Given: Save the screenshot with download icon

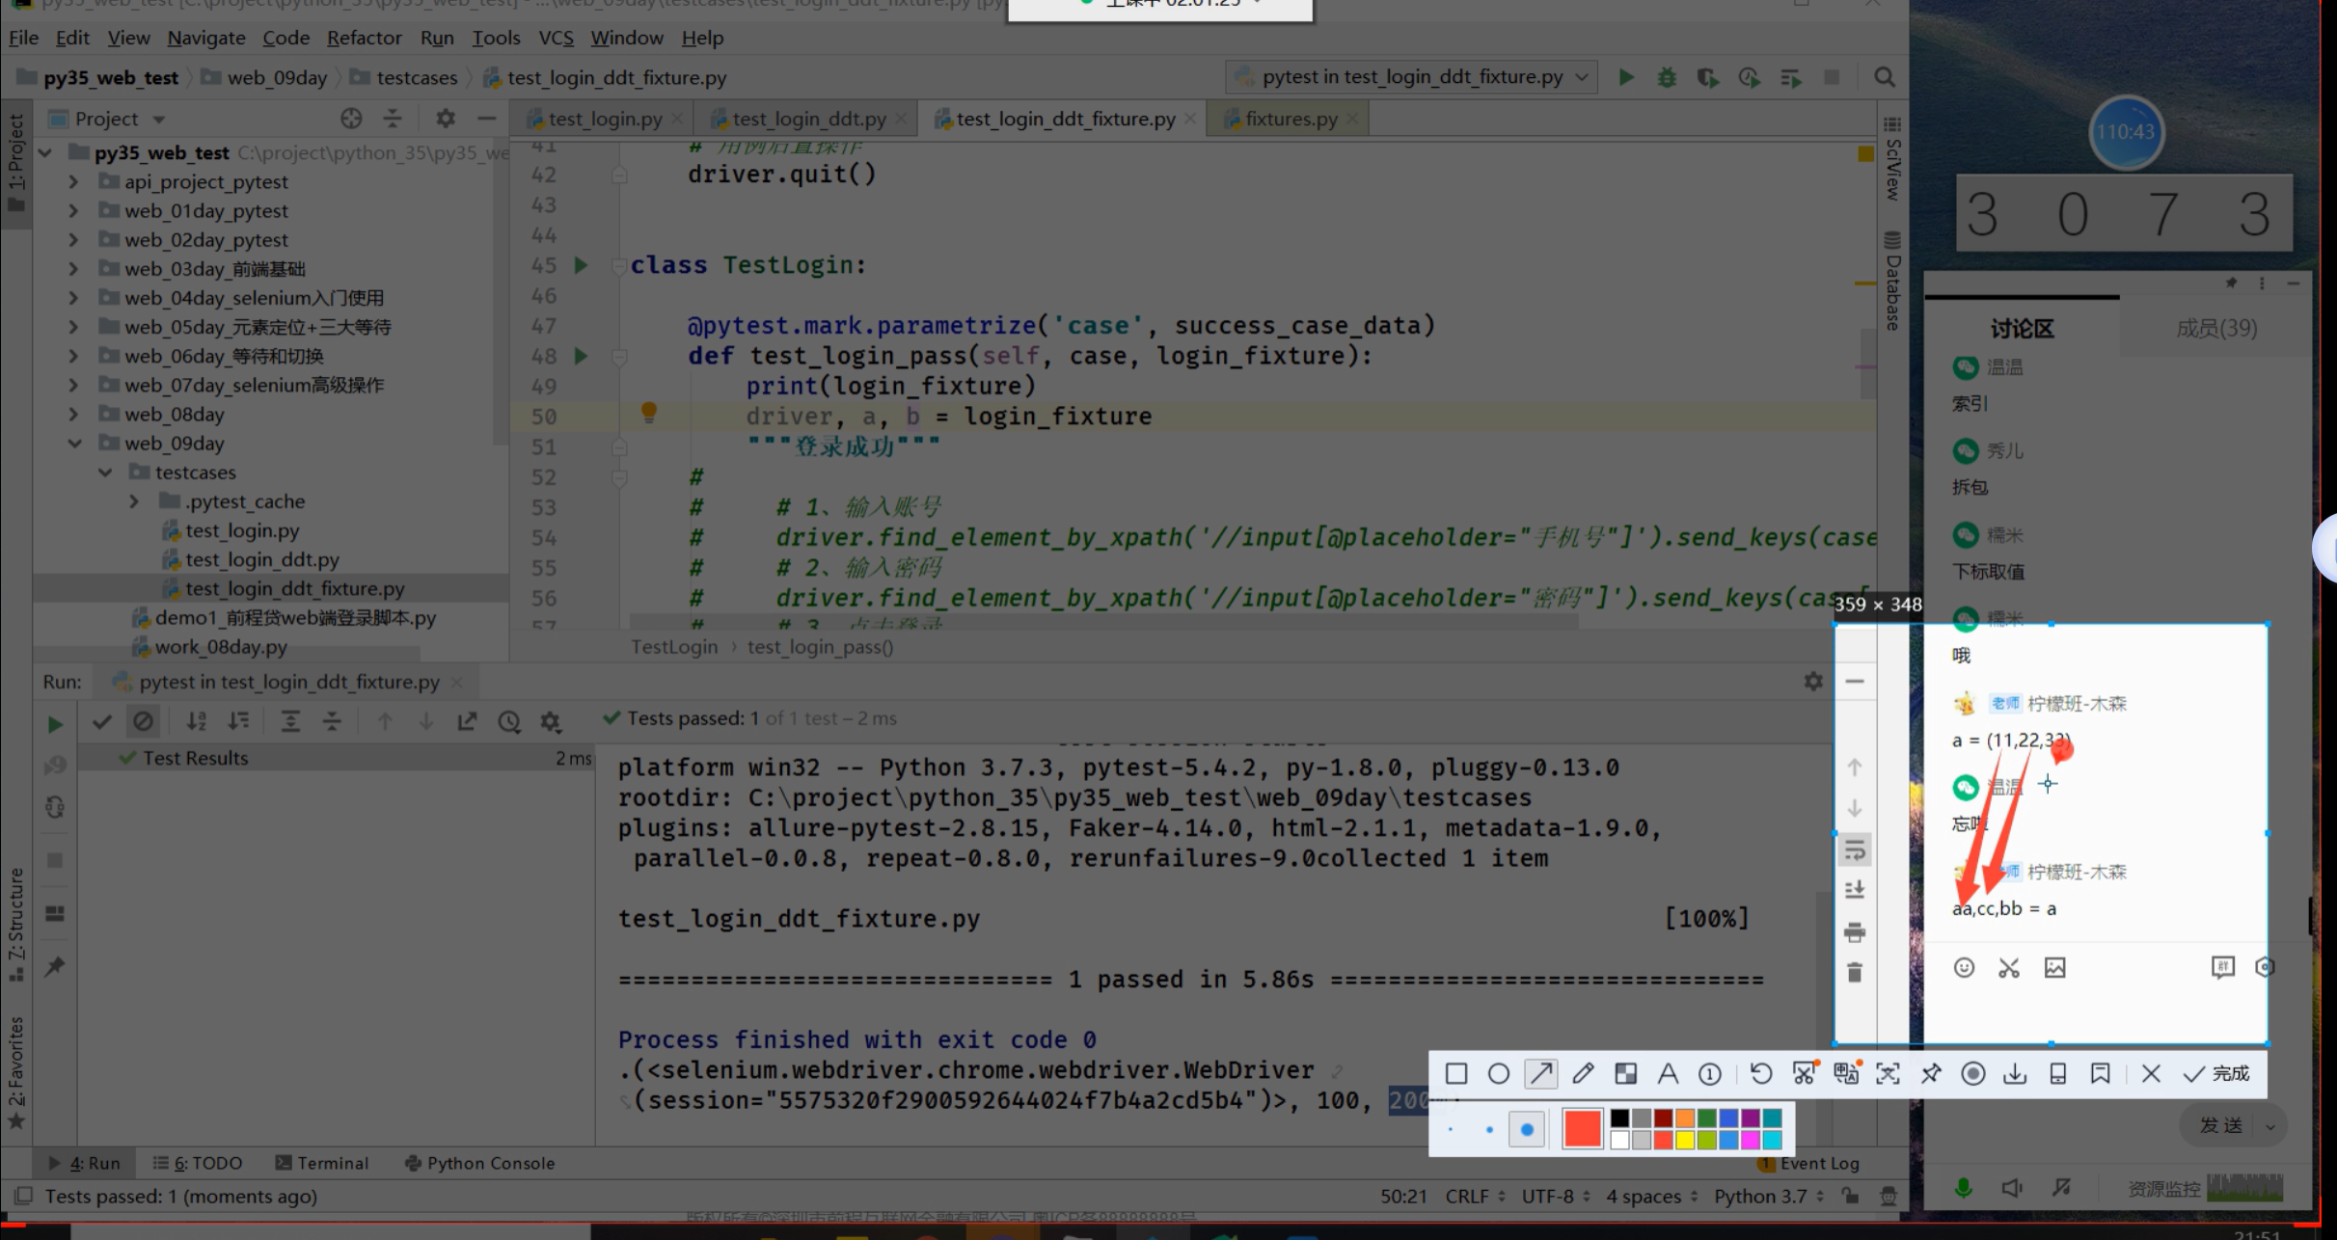Looking at the screenshot, I should pyautogui.click(x=2015, y=1074).
